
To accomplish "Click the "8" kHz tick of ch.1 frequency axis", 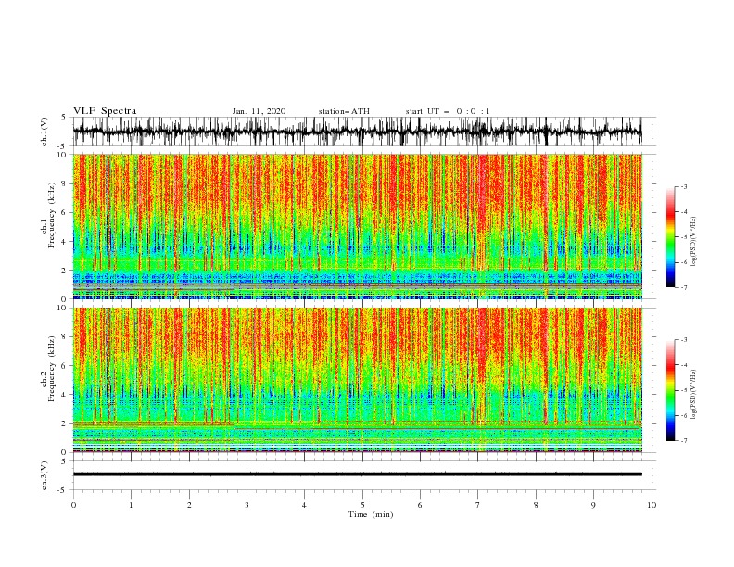I will [64, 183].
